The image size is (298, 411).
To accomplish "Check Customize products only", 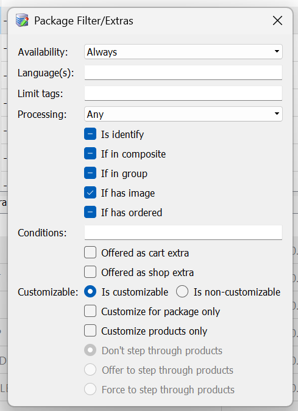I will tap(90, 331).
